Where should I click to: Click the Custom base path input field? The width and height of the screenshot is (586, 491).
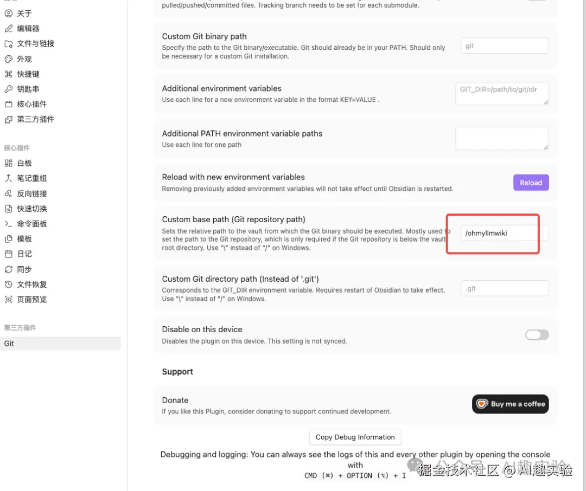(505, 233)
